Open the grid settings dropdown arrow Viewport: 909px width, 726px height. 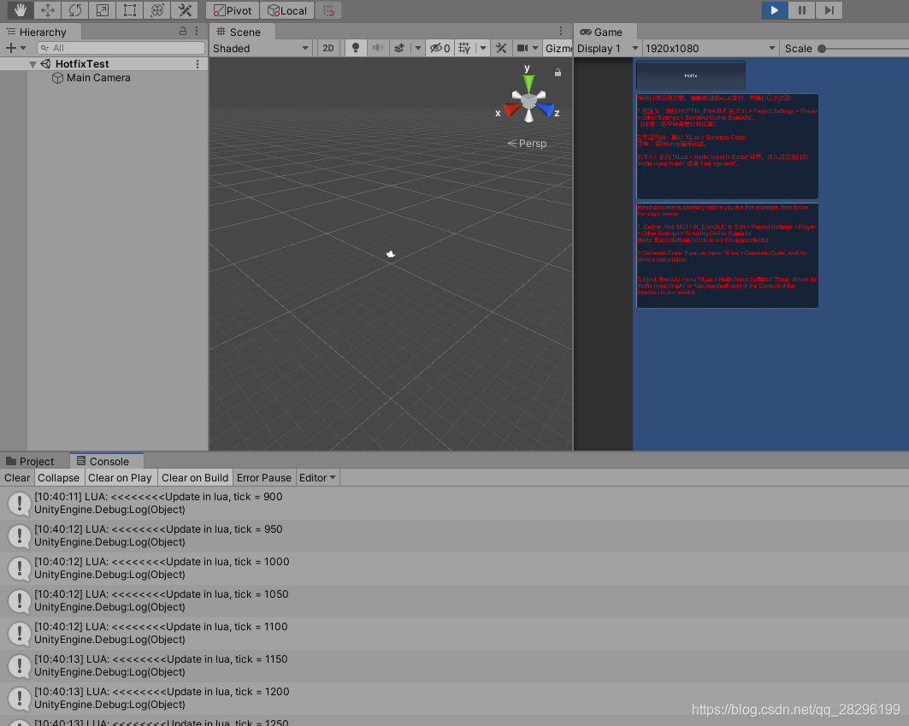point(483,49)
